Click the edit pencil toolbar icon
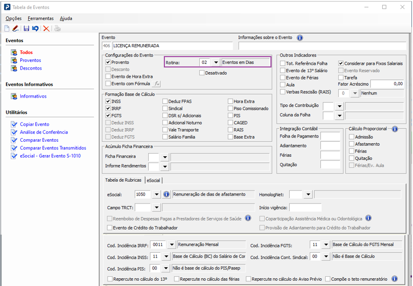The width and height of the screenshot is (413, 286). pos(16,29)
